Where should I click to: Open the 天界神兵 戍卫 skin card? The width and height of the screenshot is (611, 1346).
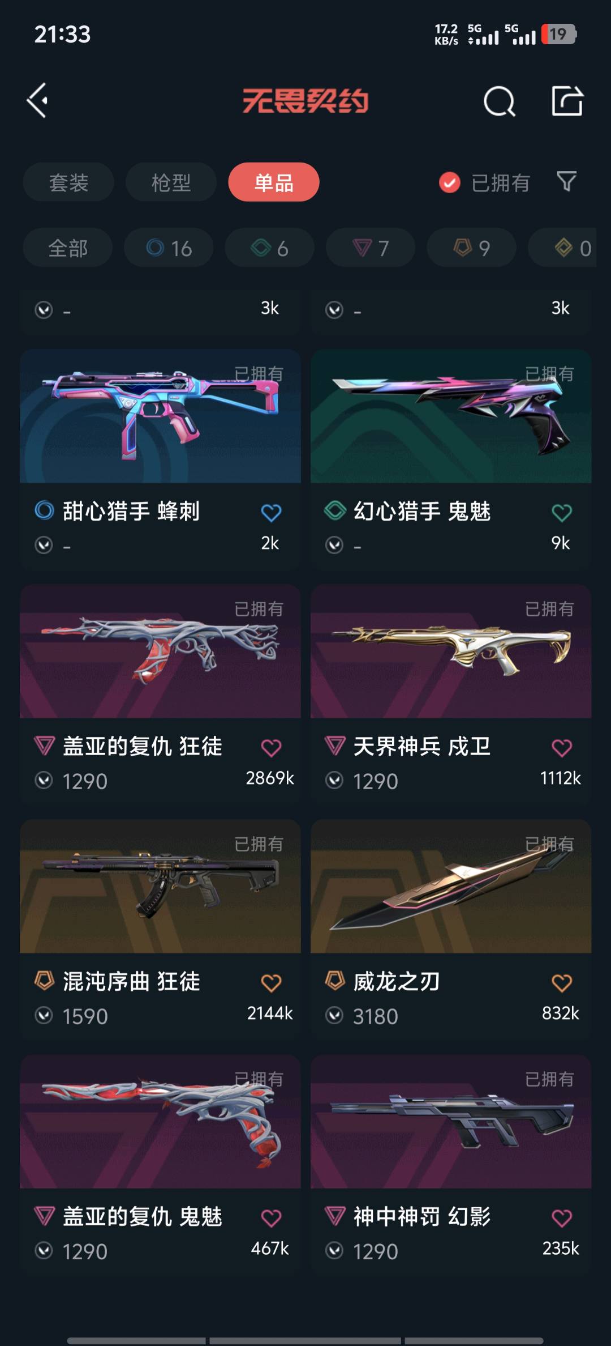[451, 694]
